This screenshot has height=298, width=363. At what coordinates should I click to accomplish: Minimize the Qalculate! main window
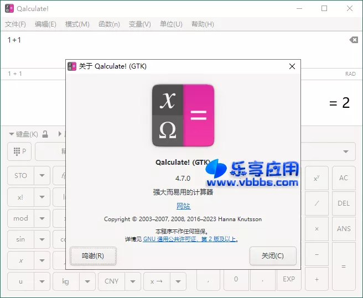pyautogui.click(x=299, y=8)
